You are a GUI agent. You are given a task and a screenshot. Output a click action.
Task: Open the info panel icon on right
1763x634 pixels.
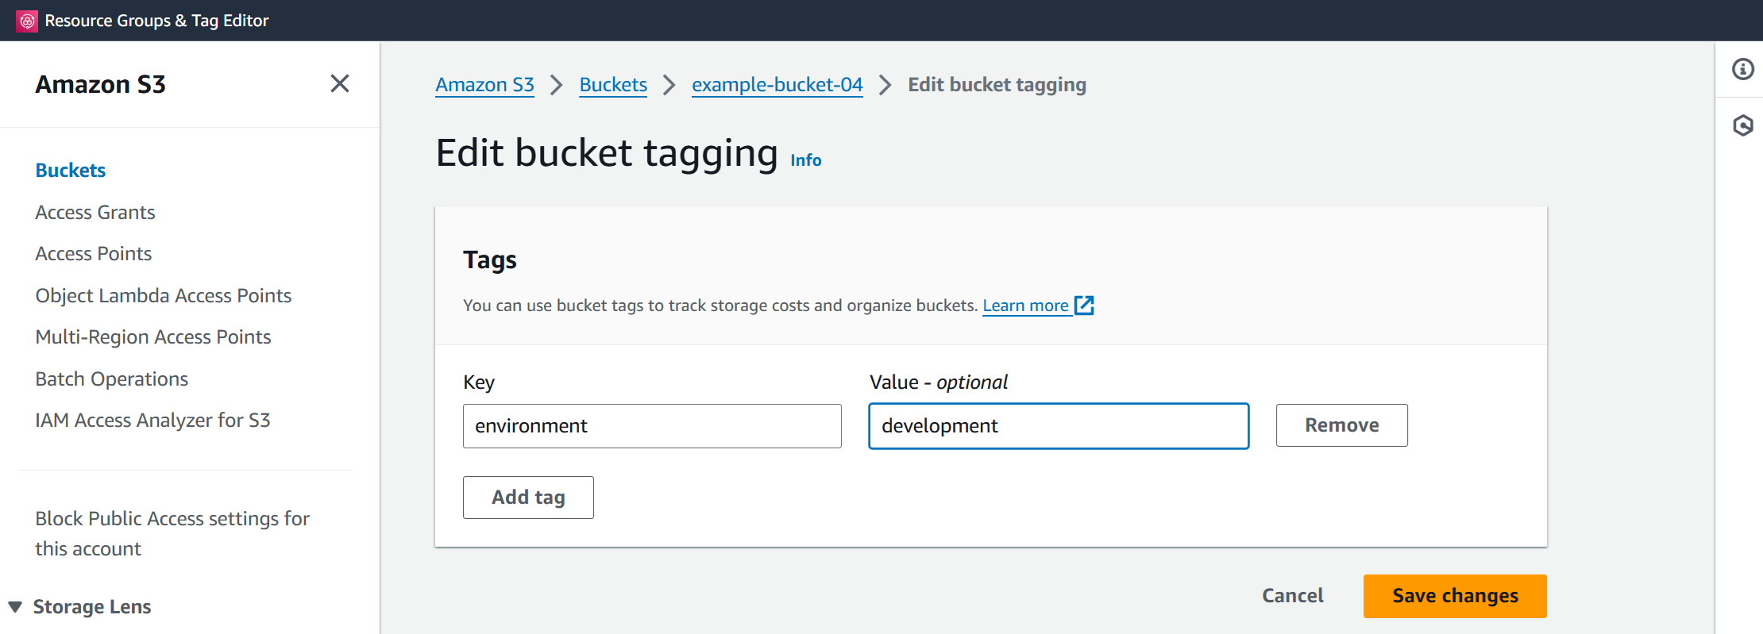1742,69
